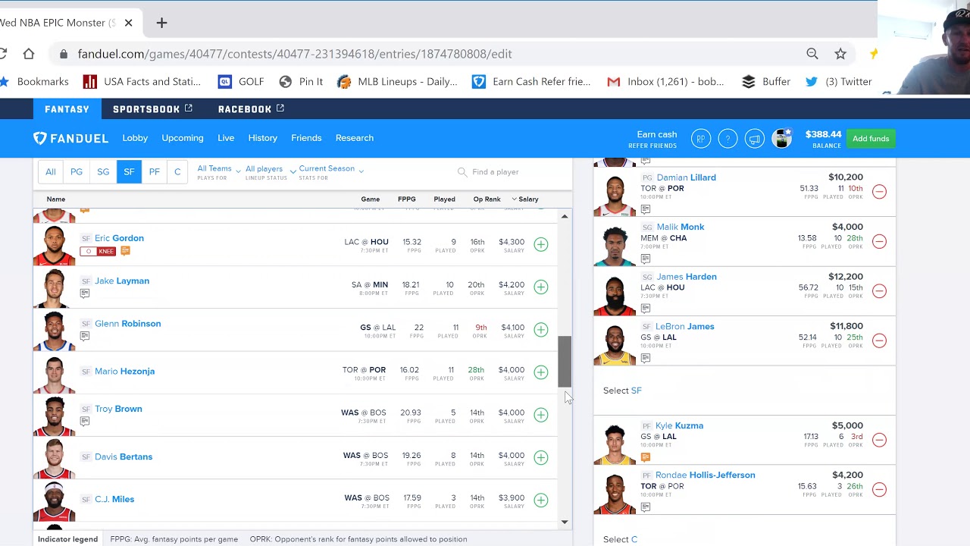Remove LeBron James from lineup
Image resolution: width=970 pixels, height=546 pixels.
click(879, 340)
